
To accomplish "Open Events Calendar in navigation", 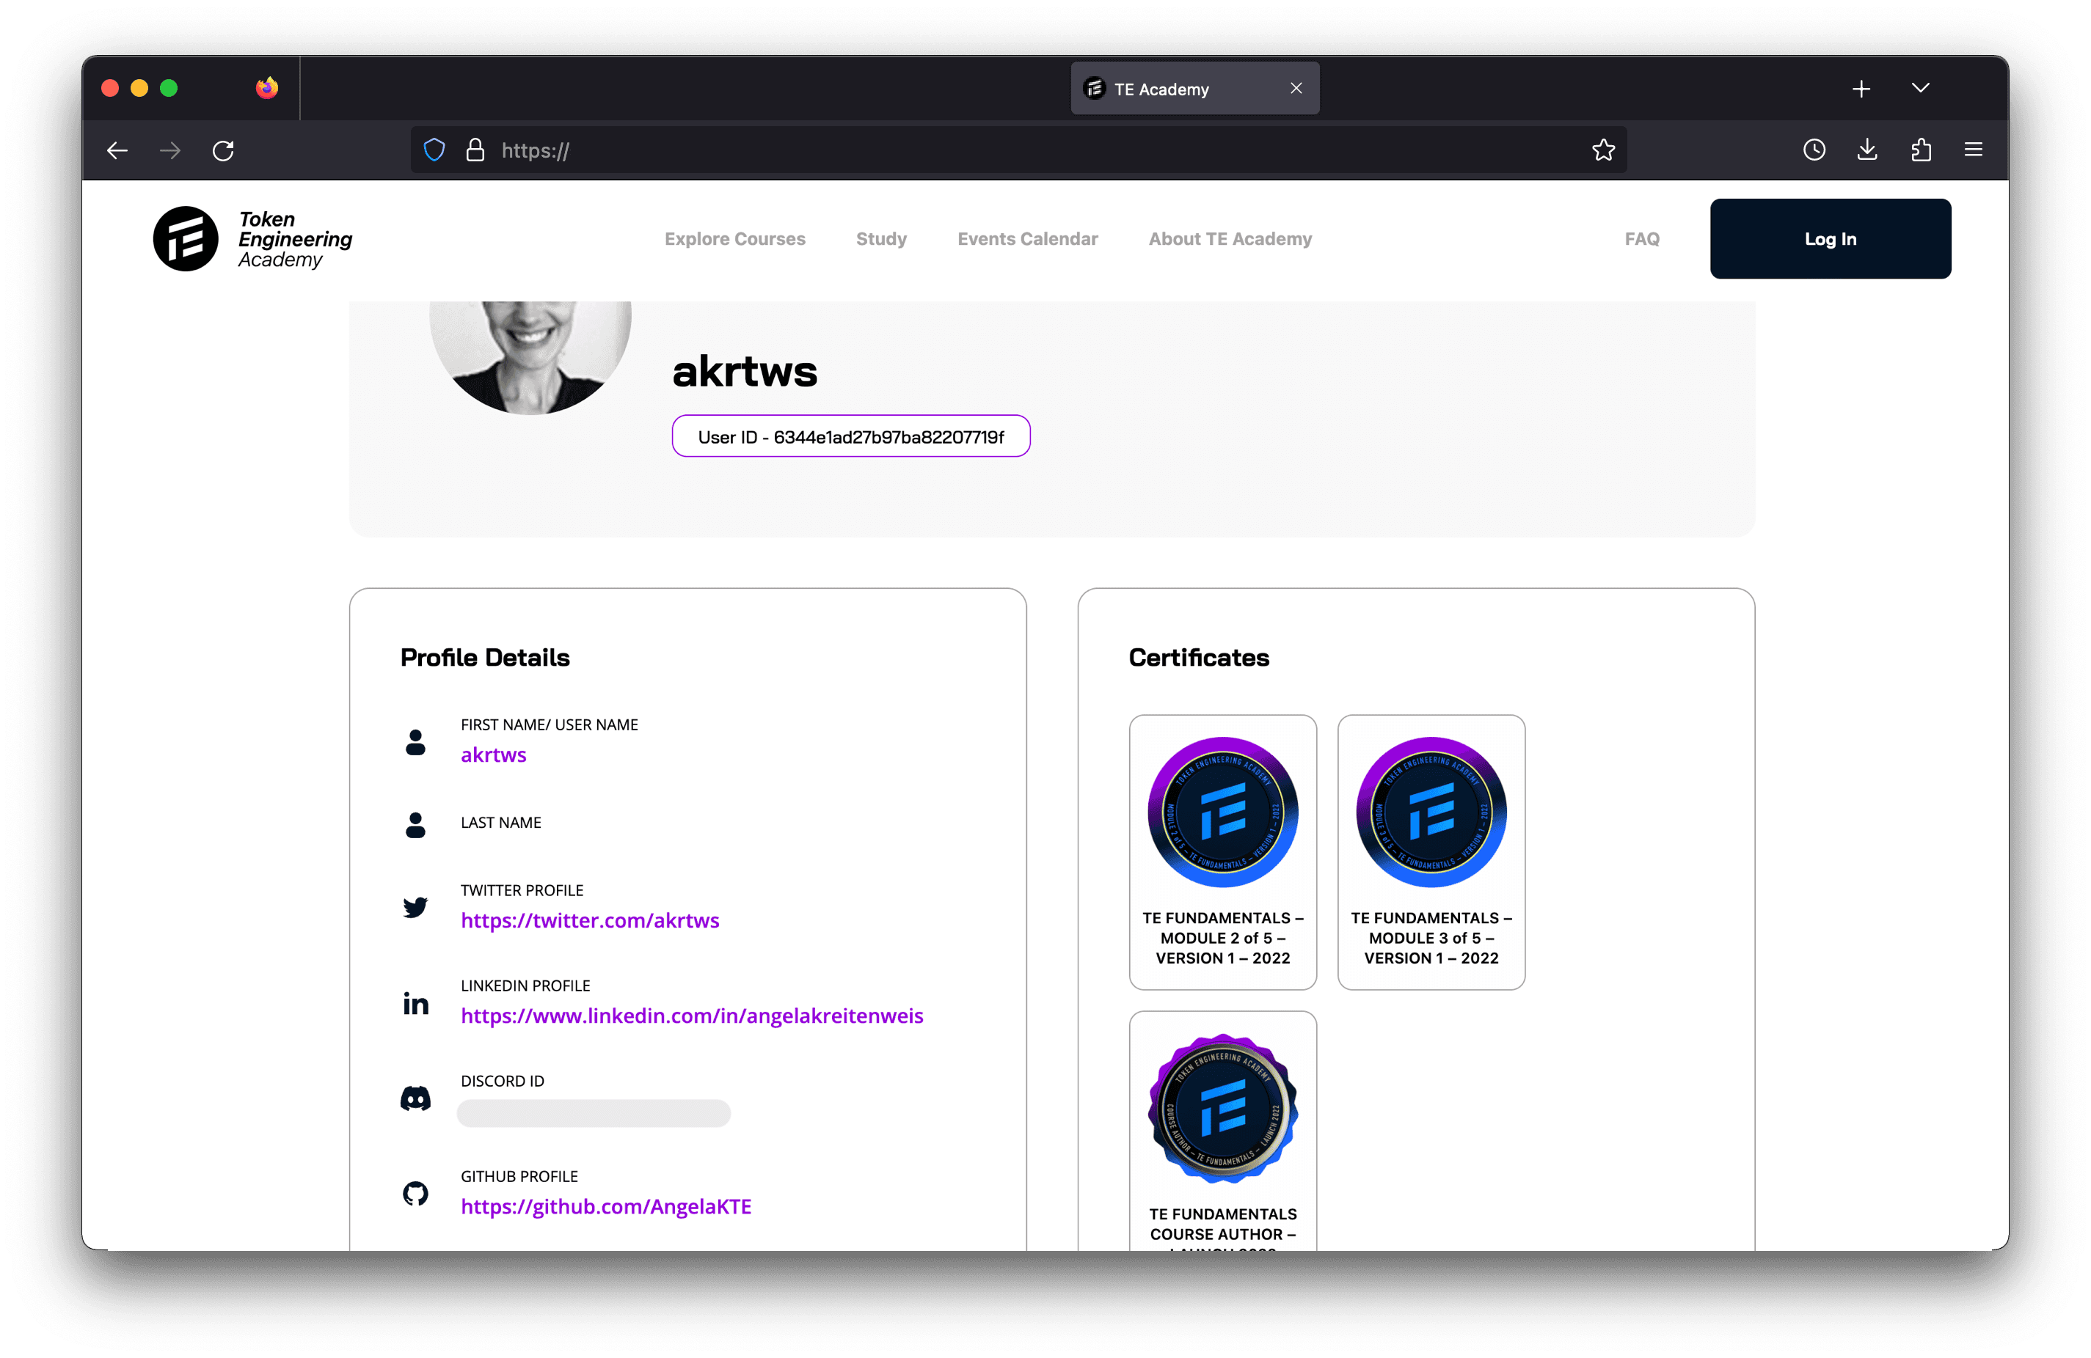I will [1027, 239].
